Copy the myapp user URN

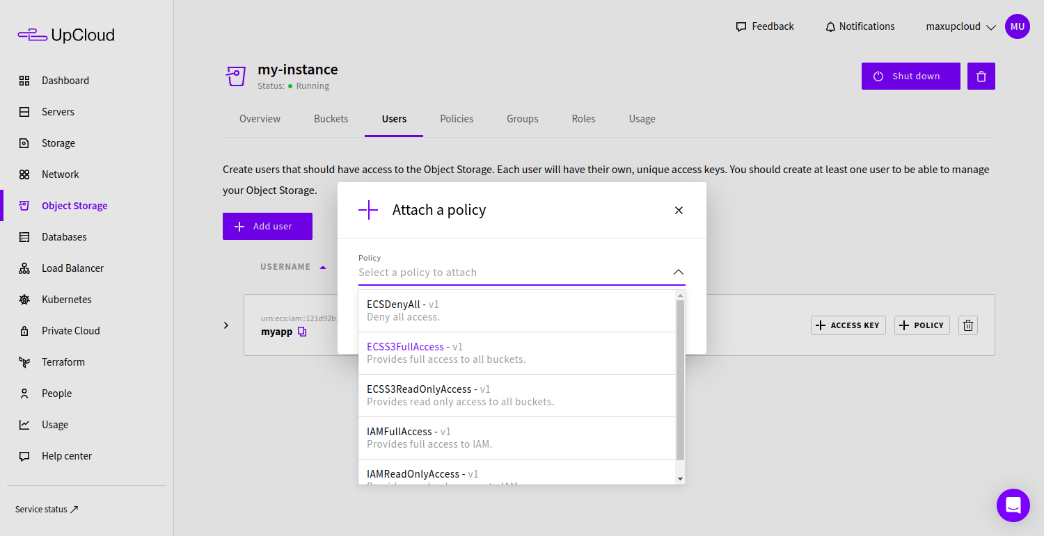tap(301, 332)
